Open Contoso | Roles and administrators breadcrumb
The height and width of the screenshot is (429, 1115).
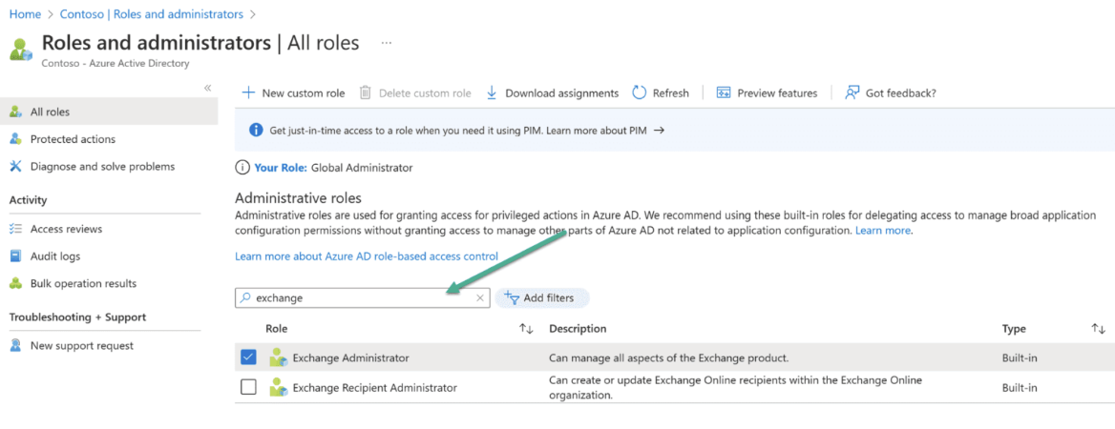pyautogui.click(x=152, y=14)
